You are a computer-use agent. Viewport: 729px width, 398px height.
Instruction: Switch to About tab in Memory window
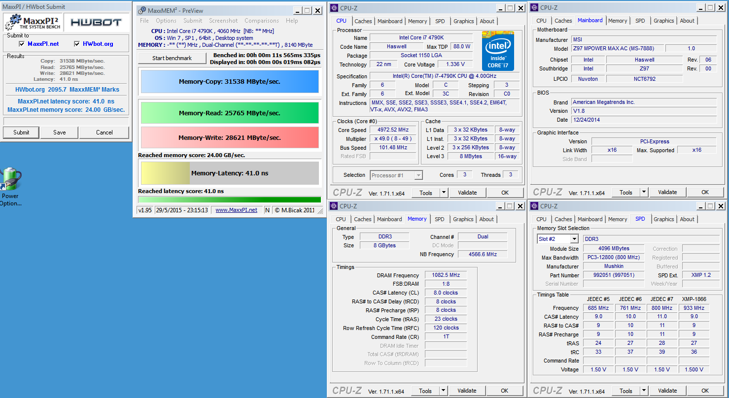[486, 219]
